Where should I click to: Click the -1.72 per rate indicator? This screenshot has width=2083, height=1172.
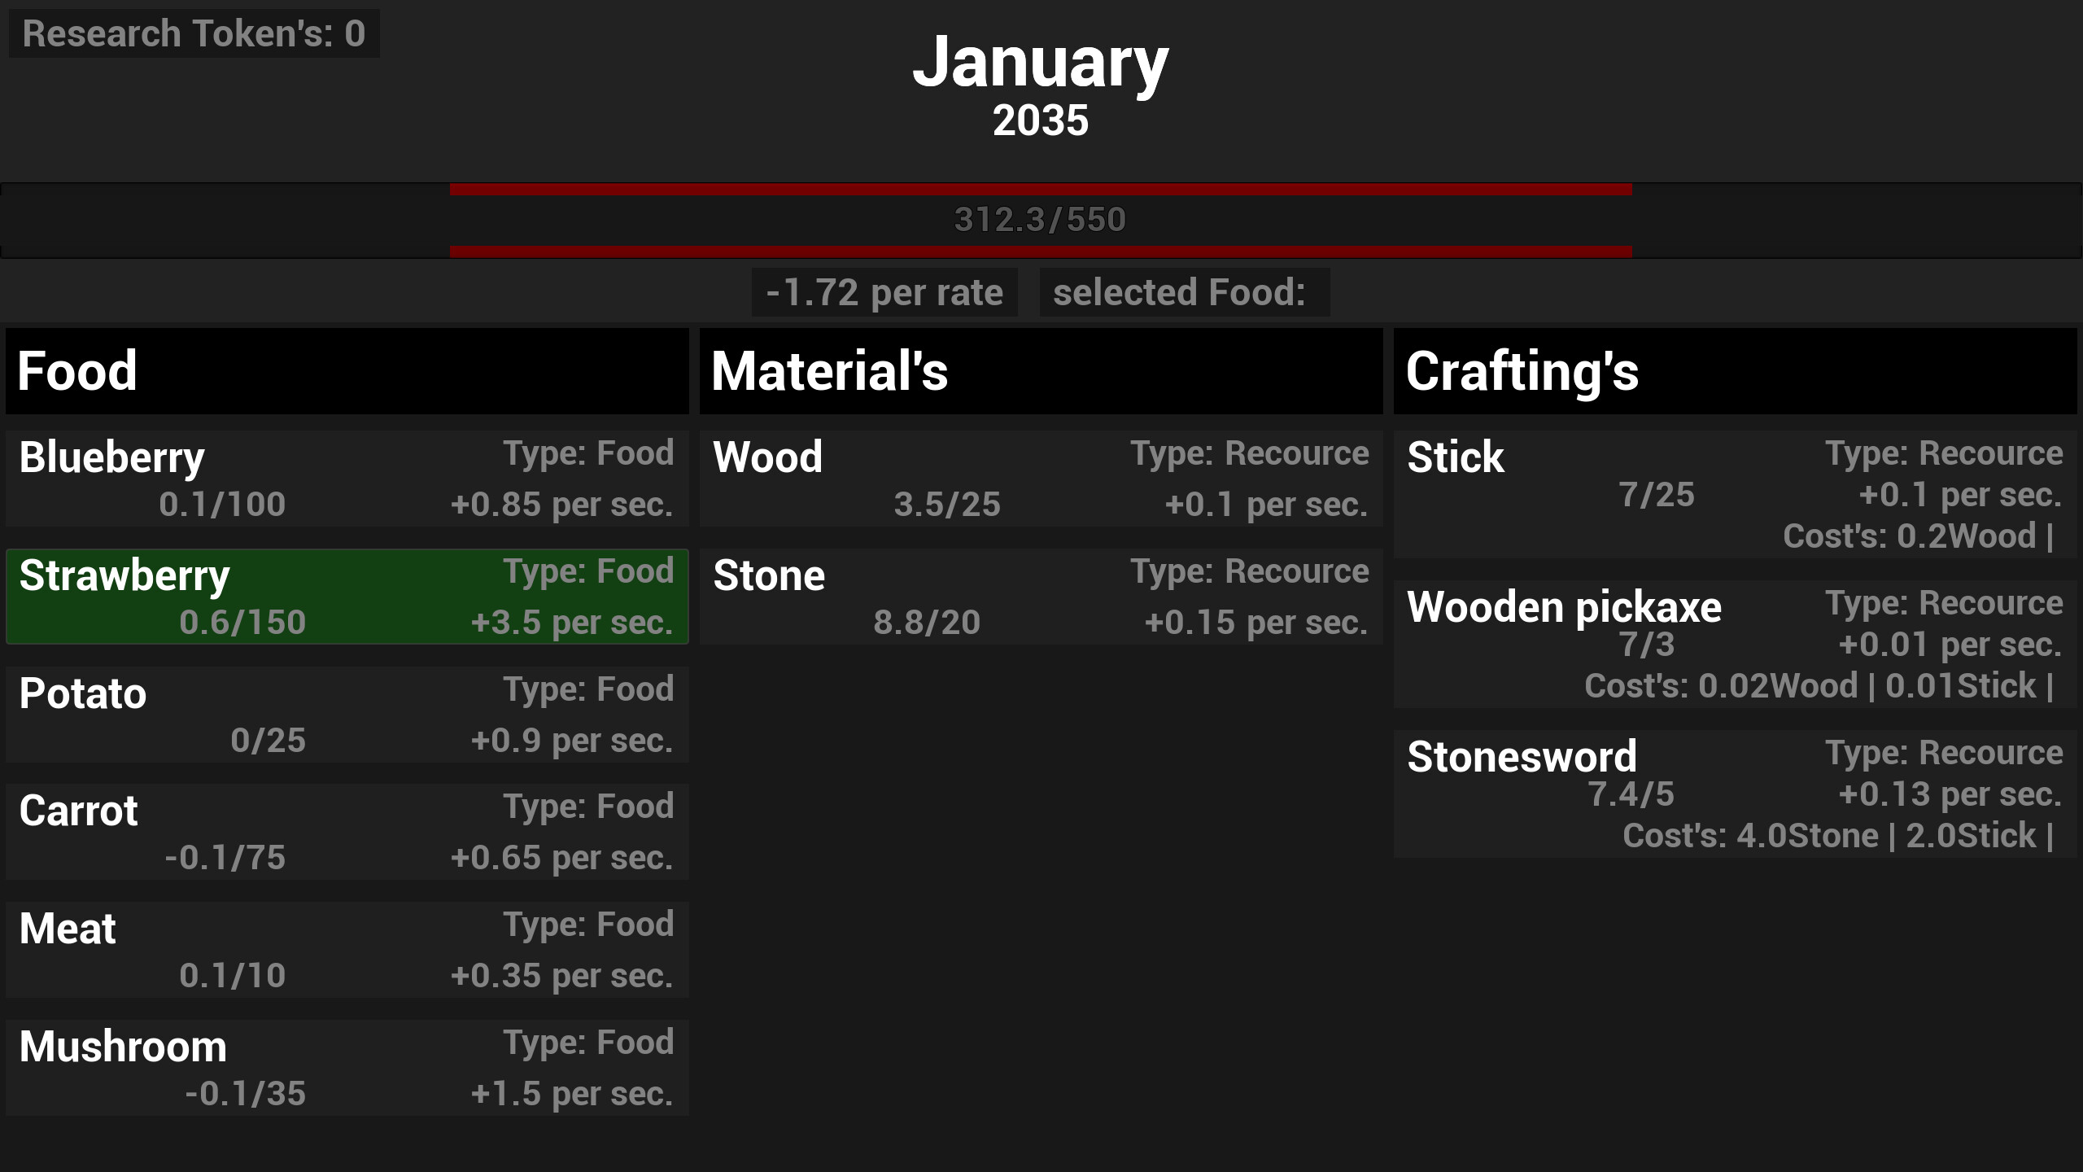pos(883,291)
